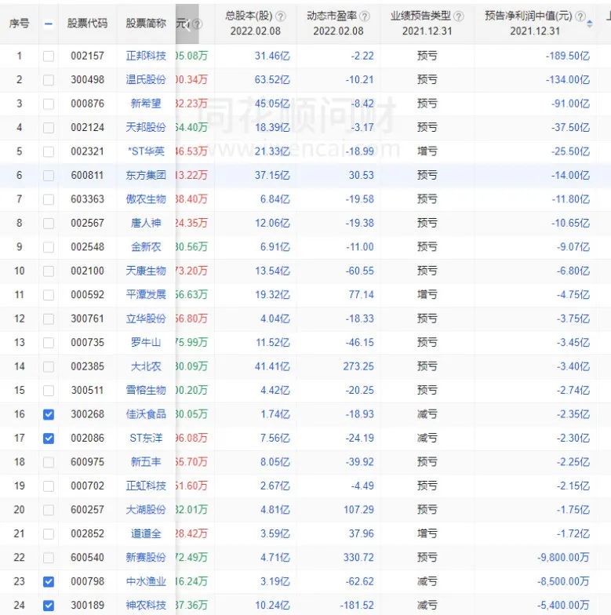Click 股票代码 column header
Image resolution: width=611 pixels, height=615 pixels.
(x=87, y=24)
